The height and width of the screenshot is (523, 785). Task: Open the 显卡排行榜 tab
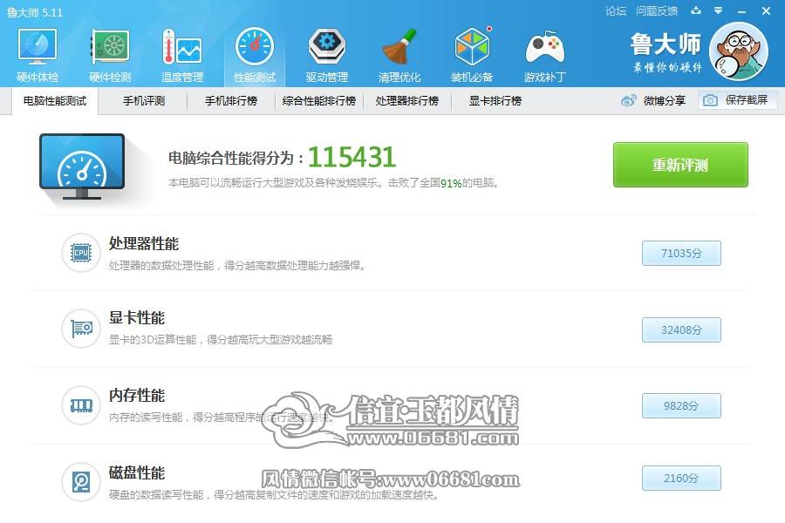(x=495, y=101)
